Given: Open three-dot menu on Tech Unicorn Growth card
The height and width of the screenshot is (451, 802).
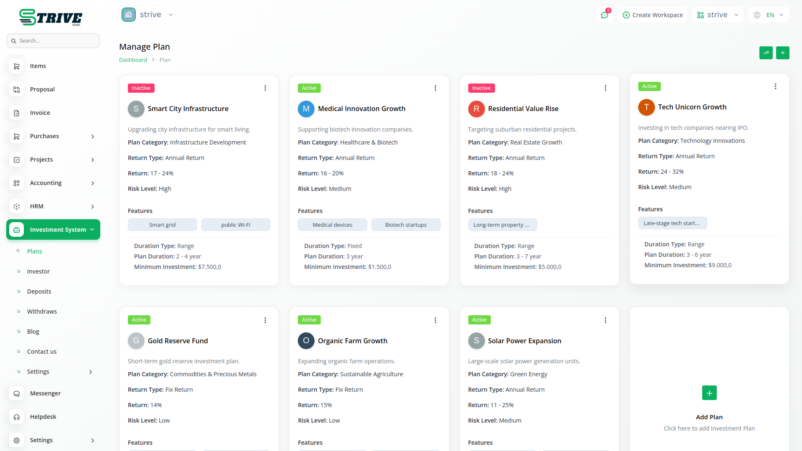Looking at the screenshot, I should pos(775,86).
